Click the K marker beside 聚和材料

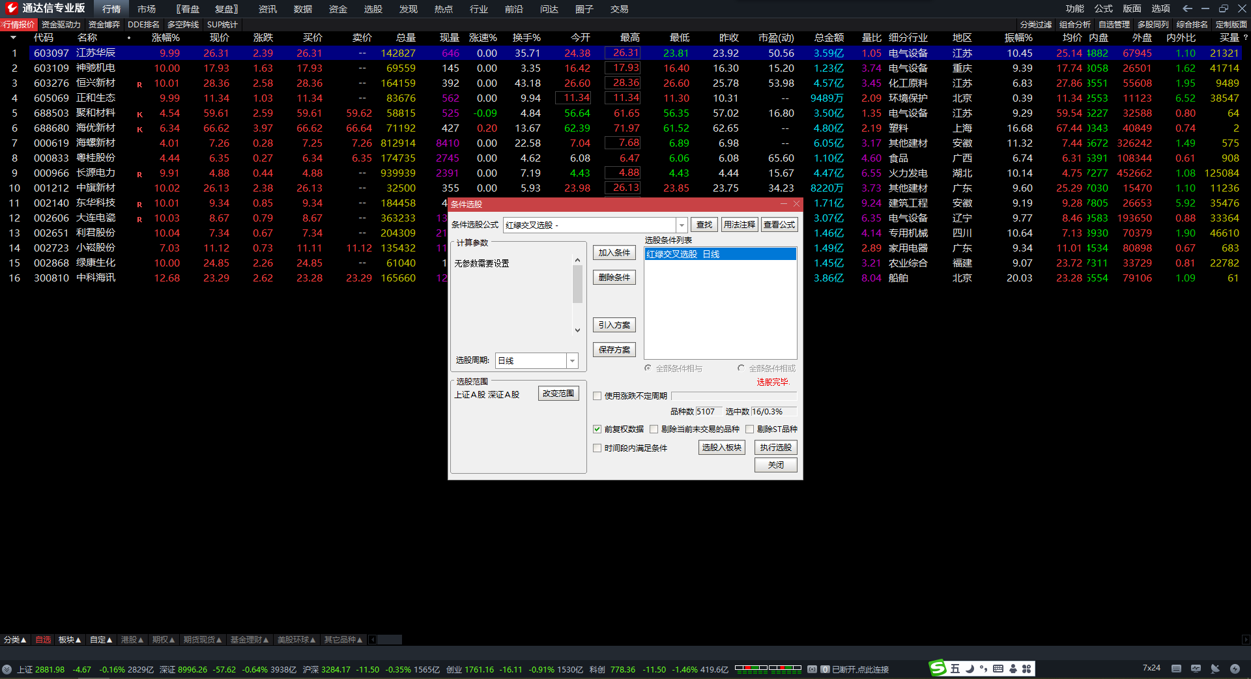139,115
